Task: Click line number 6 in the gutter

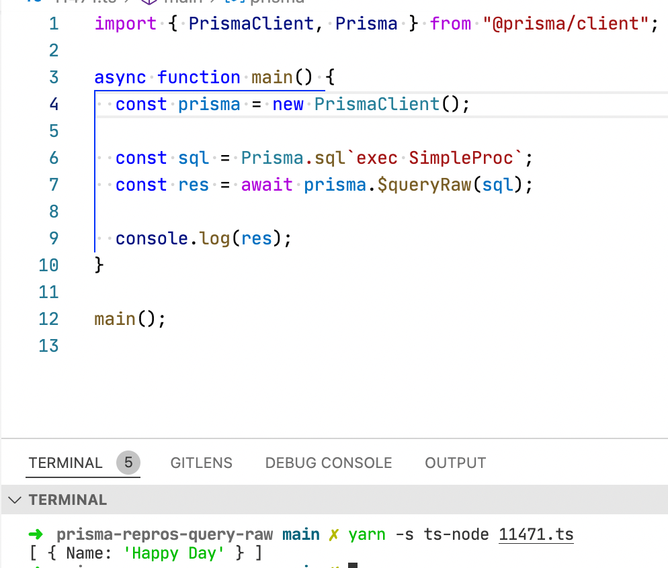Action: 54,158
